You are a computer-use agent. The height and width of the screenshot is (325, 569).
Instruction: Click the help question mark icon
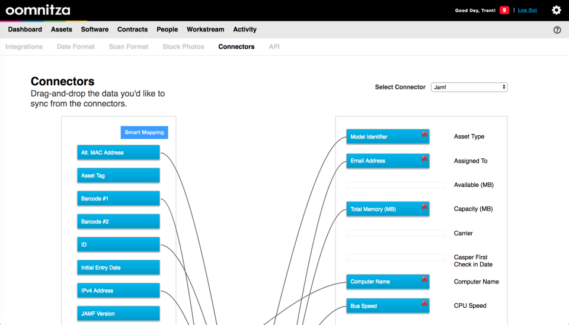[x=557, y=30]
